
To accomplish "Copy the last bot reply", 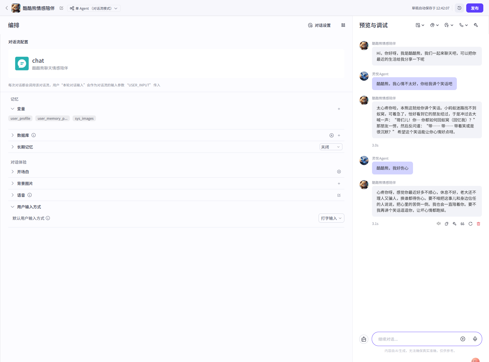I will point(447,224).
